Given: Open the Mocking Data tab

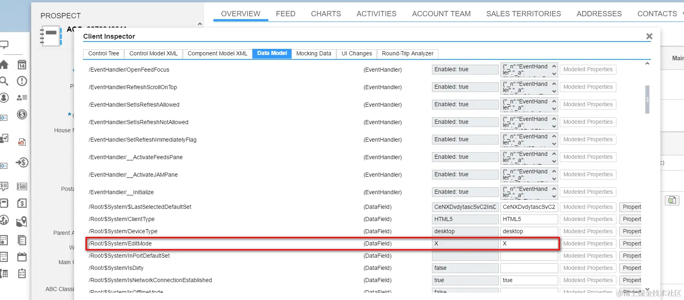Looking at the screenshot, I should [x=313, y=53].
